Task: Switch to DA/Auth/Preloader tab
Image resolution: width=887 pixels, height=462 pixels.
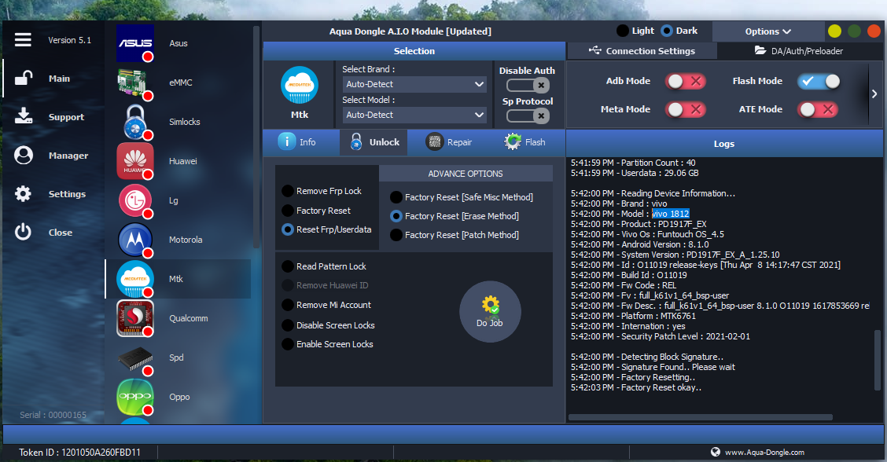Action: [799, 51]
